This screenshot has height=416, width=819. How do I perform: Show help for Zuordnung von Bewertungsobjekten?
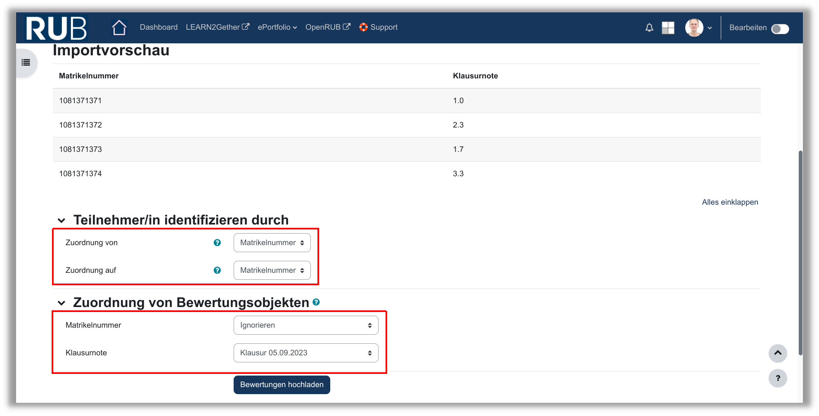click(x=316, y=302)
